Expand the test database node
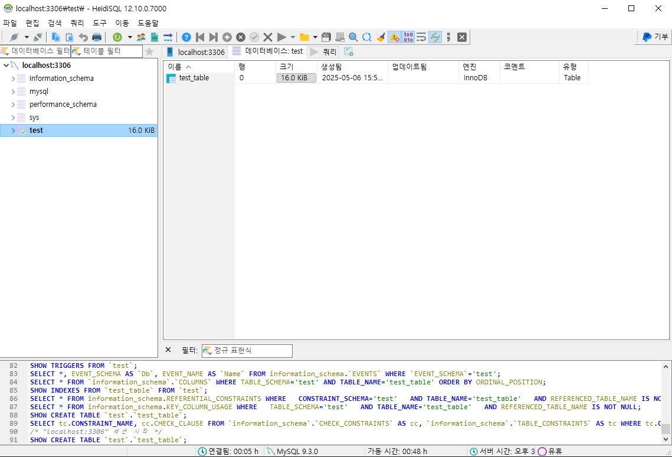672x457 pixels. click(14, 130)
